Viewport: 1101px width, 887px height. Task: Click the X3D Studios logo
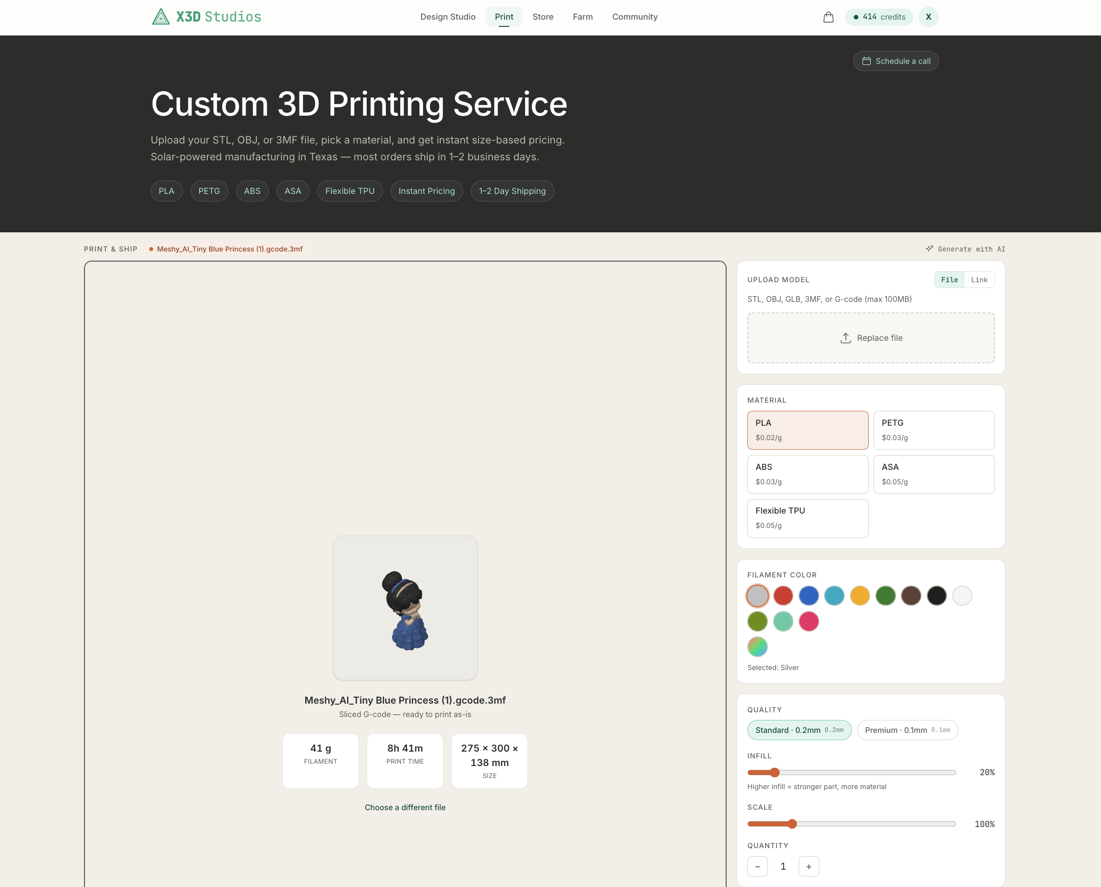[x=206, y=17]
